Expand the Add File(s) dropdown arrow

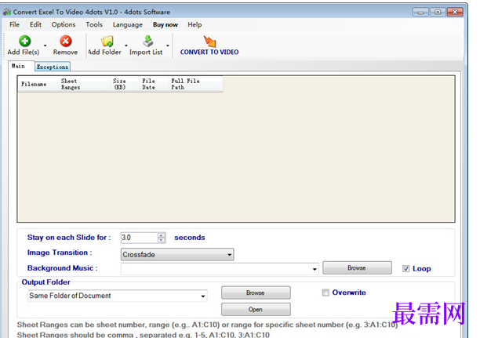pyautogui.click(x=45, y=45)
